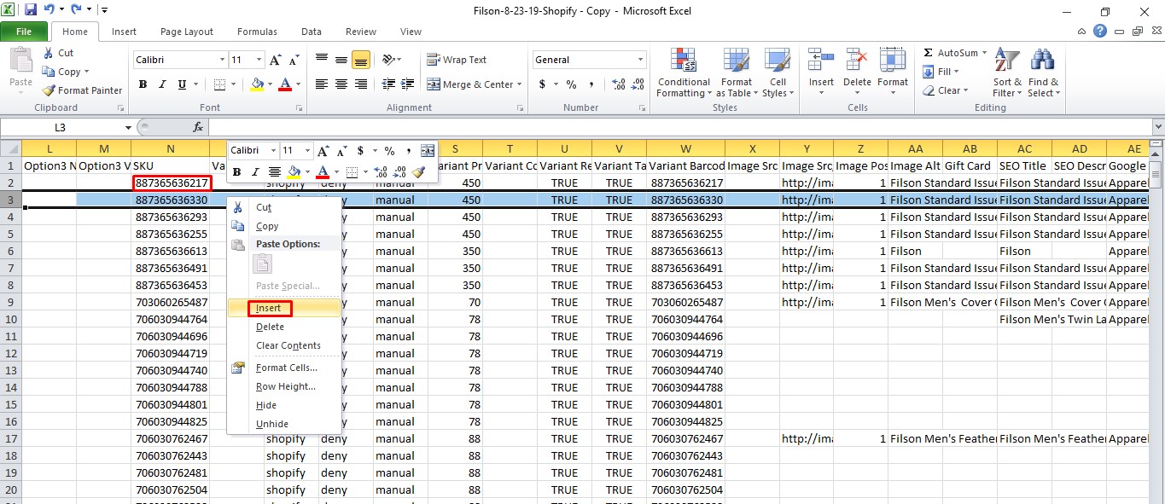Expand the Merge & Center dropdown arrow

pyautogui.click(x=521, y=84)
